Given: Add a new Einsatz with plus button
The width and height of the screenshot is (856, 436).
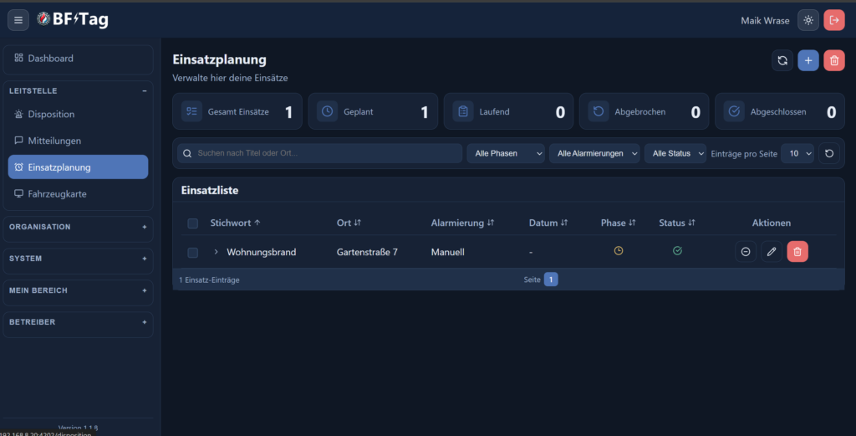Looking at the screenshot, I should 808,60.
